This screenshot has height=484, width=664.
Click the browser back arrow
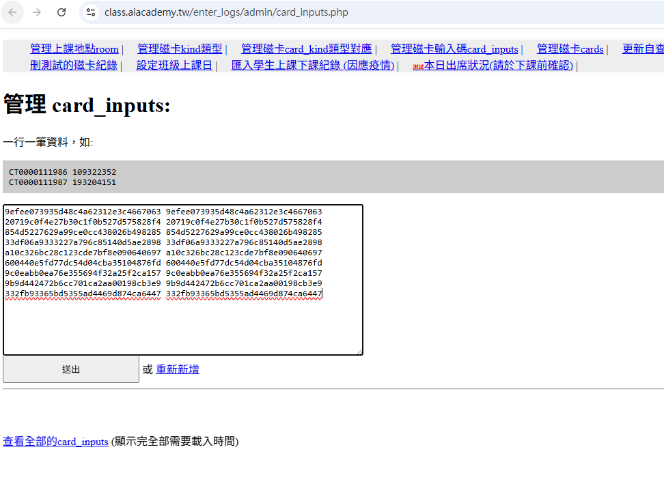[12, 12]
